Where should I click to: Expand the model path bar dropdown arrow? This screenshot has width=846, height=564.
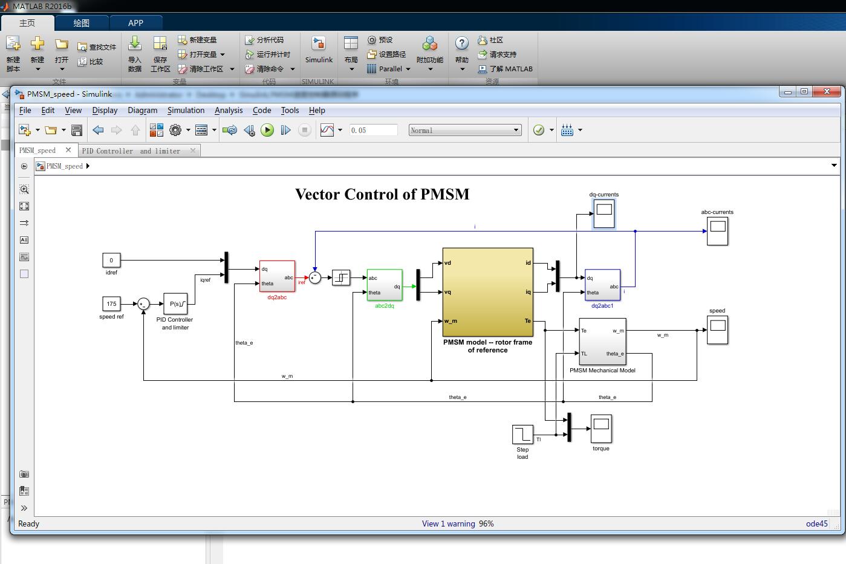click(834, 166)
